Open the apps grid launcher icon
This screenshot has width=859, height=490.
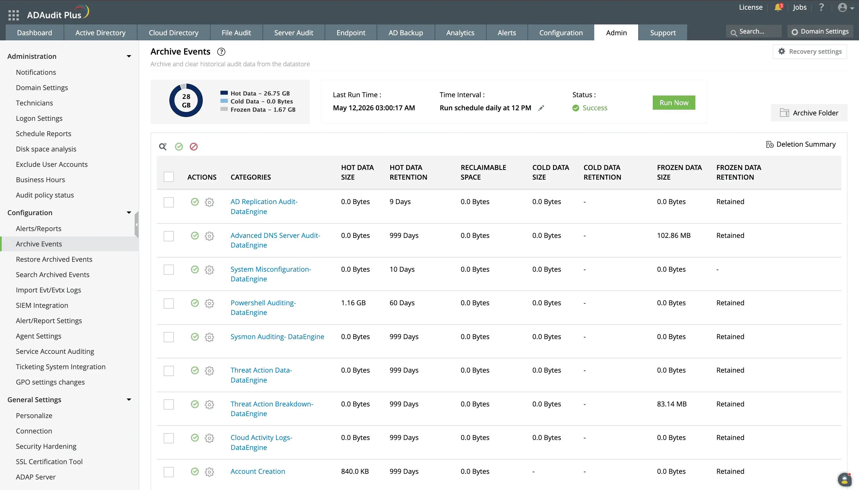click(13, 15)
